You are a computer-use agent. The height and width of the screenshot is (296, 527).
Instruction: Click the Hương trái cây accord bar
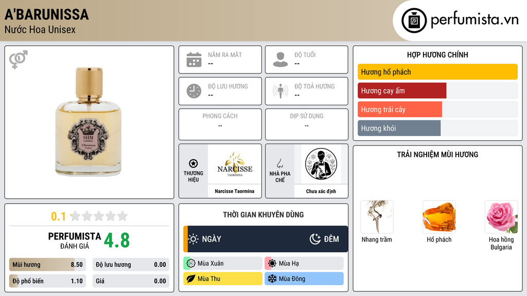pos(437,109)
